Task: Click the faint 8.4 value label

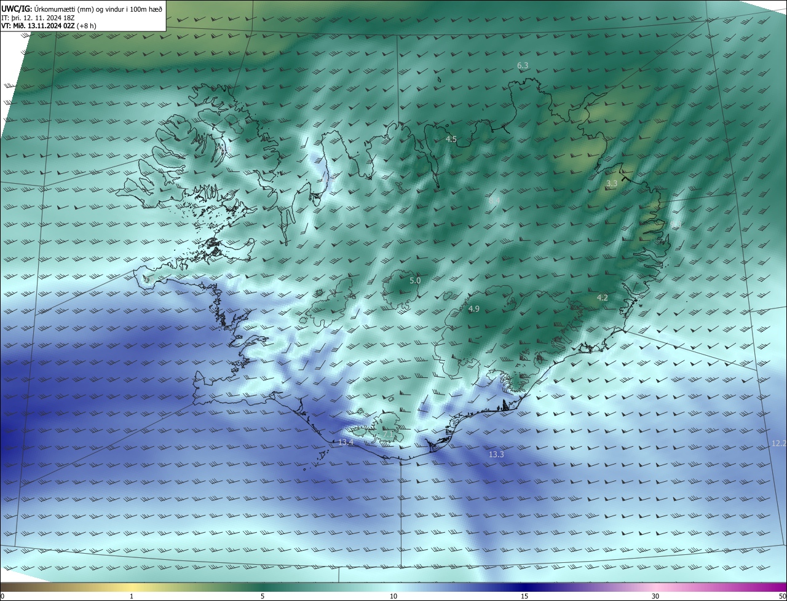Action: pyautogui.click(x=494, y=200)
